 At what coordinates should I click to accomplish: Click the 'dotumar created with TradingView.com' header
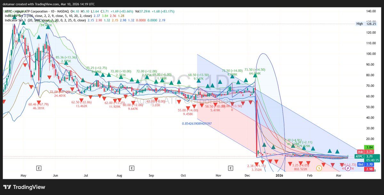[49, 4]
